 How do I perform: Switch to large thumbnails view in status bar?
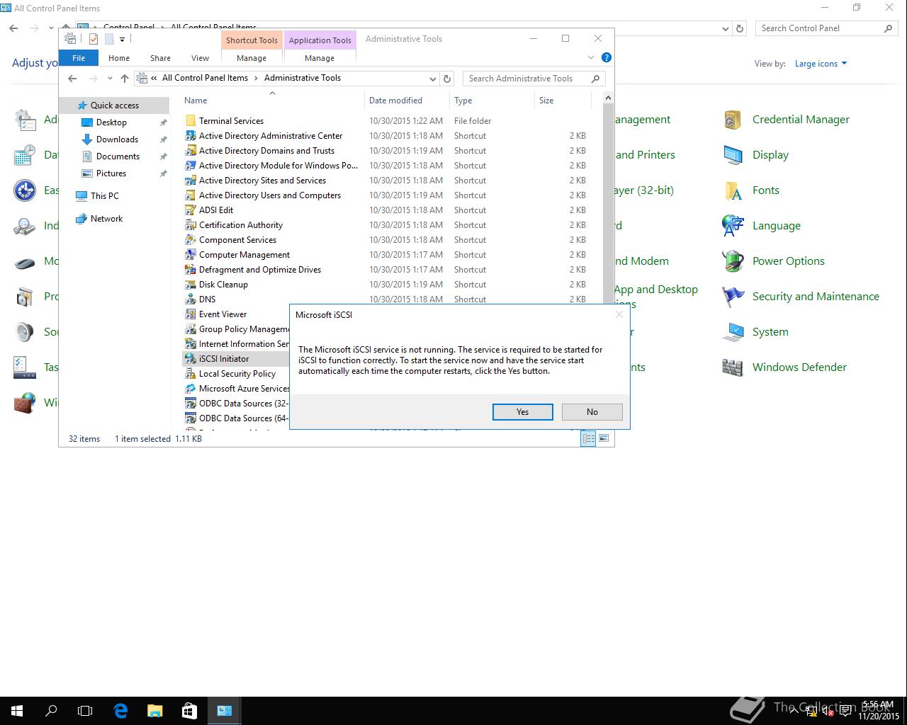604,438
